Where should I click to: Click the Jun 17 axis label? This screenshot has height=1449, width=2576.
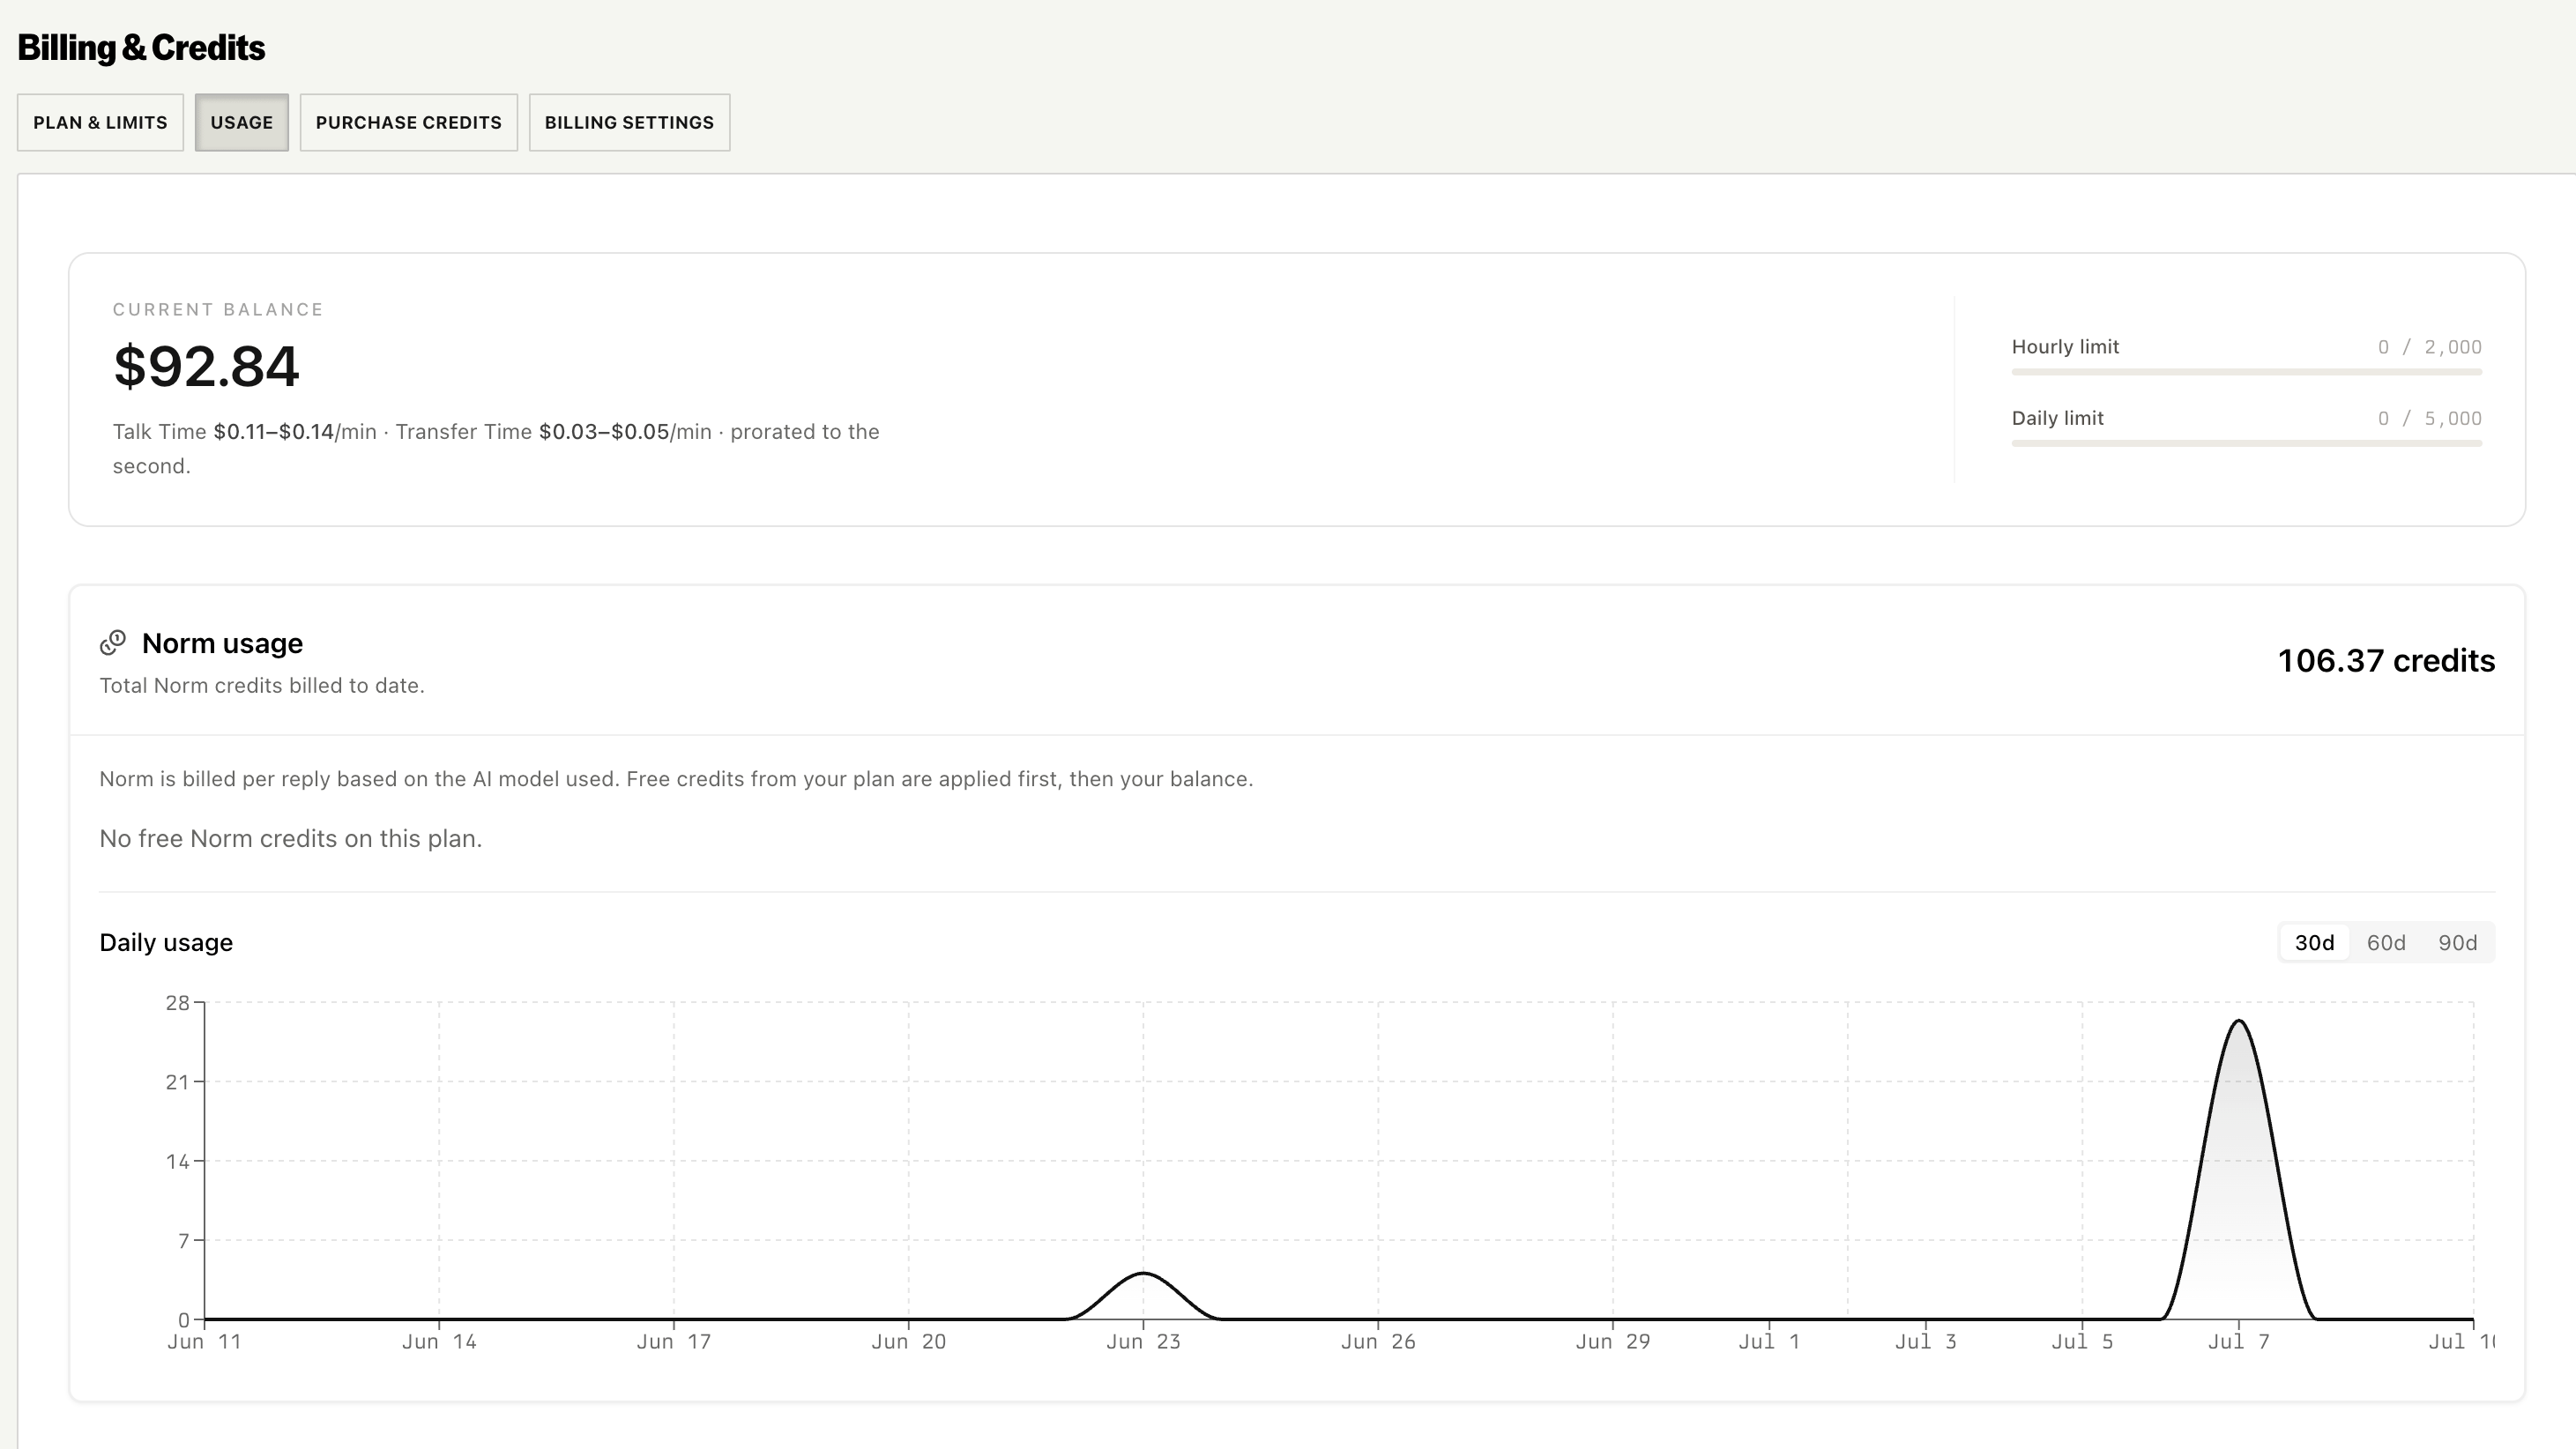[674, 1342]
